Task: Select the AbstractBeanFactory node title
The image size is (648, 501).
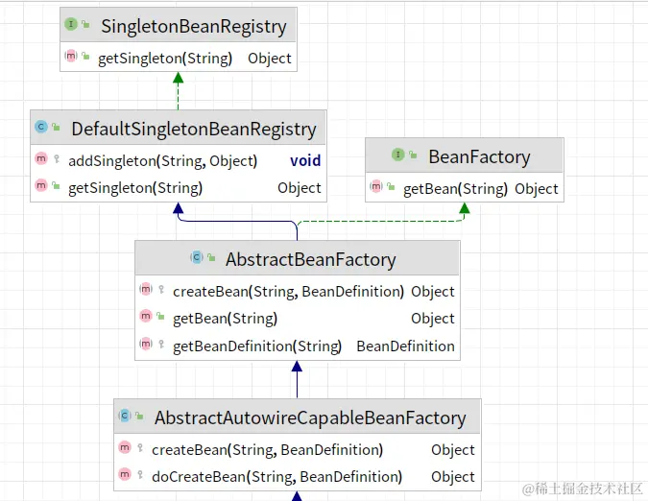Action: tap(311, 260)
